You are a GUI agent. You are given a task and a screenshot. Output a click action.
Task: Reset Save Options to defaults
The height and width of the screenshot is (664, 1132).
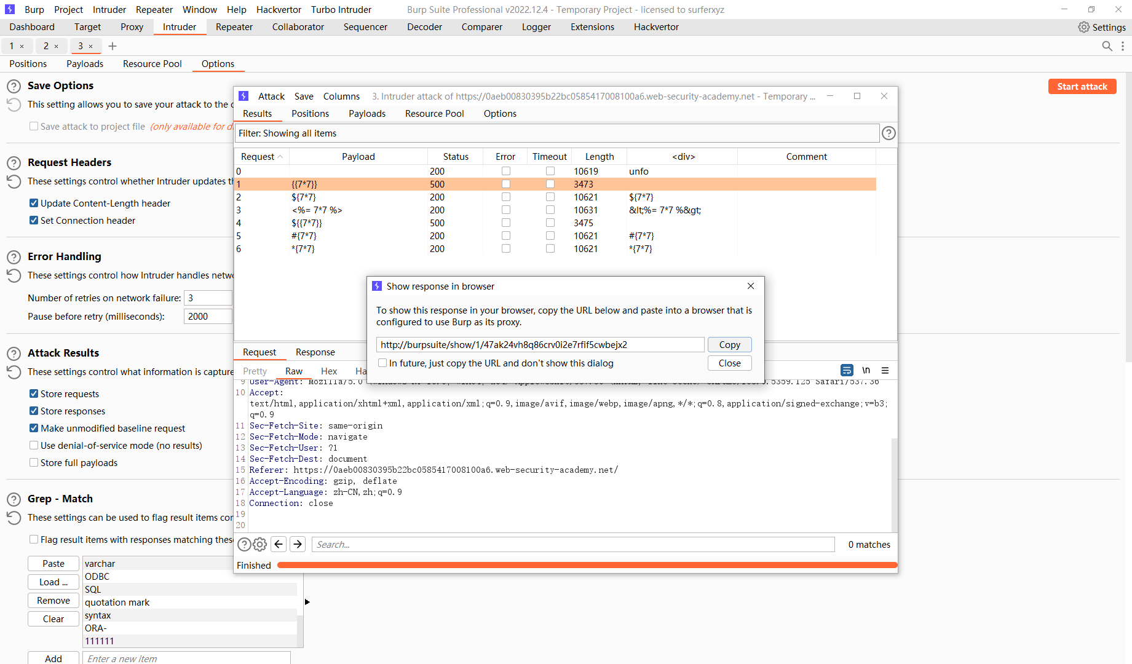tap(14, 105)
